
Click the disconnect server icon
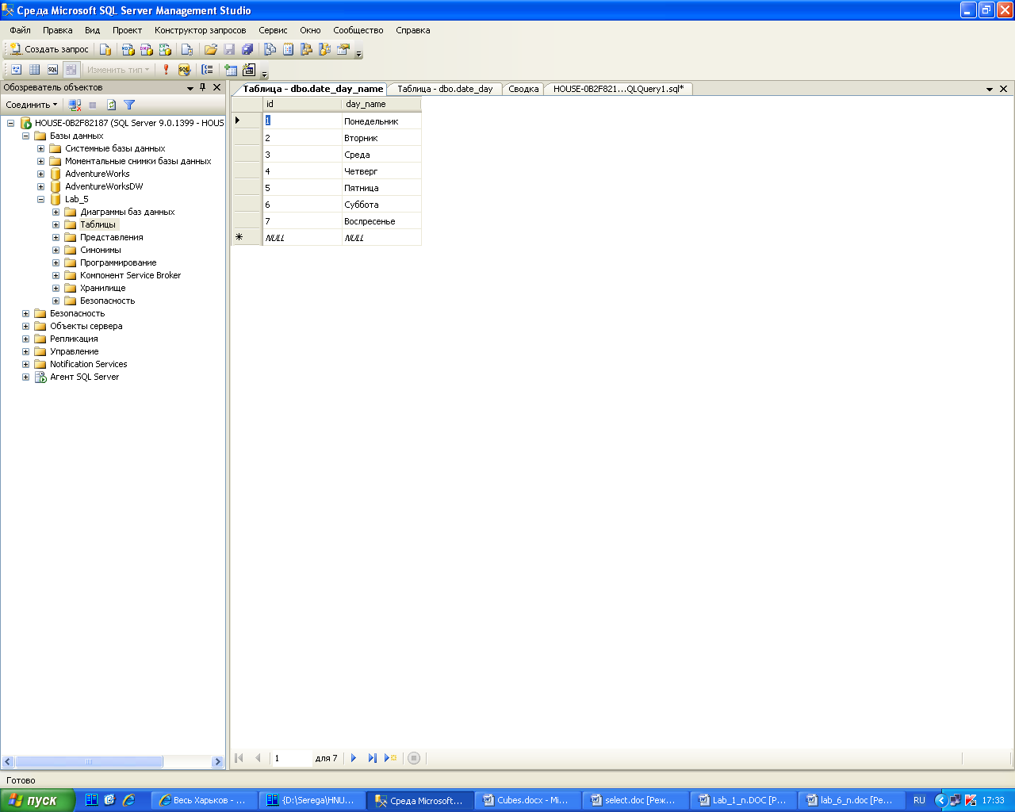pos(75,105)
